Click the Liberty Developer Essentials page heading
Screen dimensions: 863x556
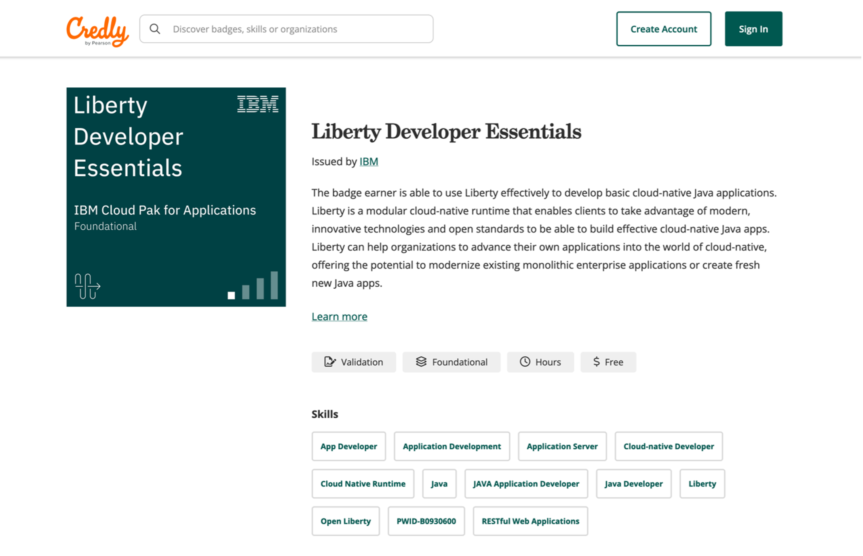click(x=446, y=132)
